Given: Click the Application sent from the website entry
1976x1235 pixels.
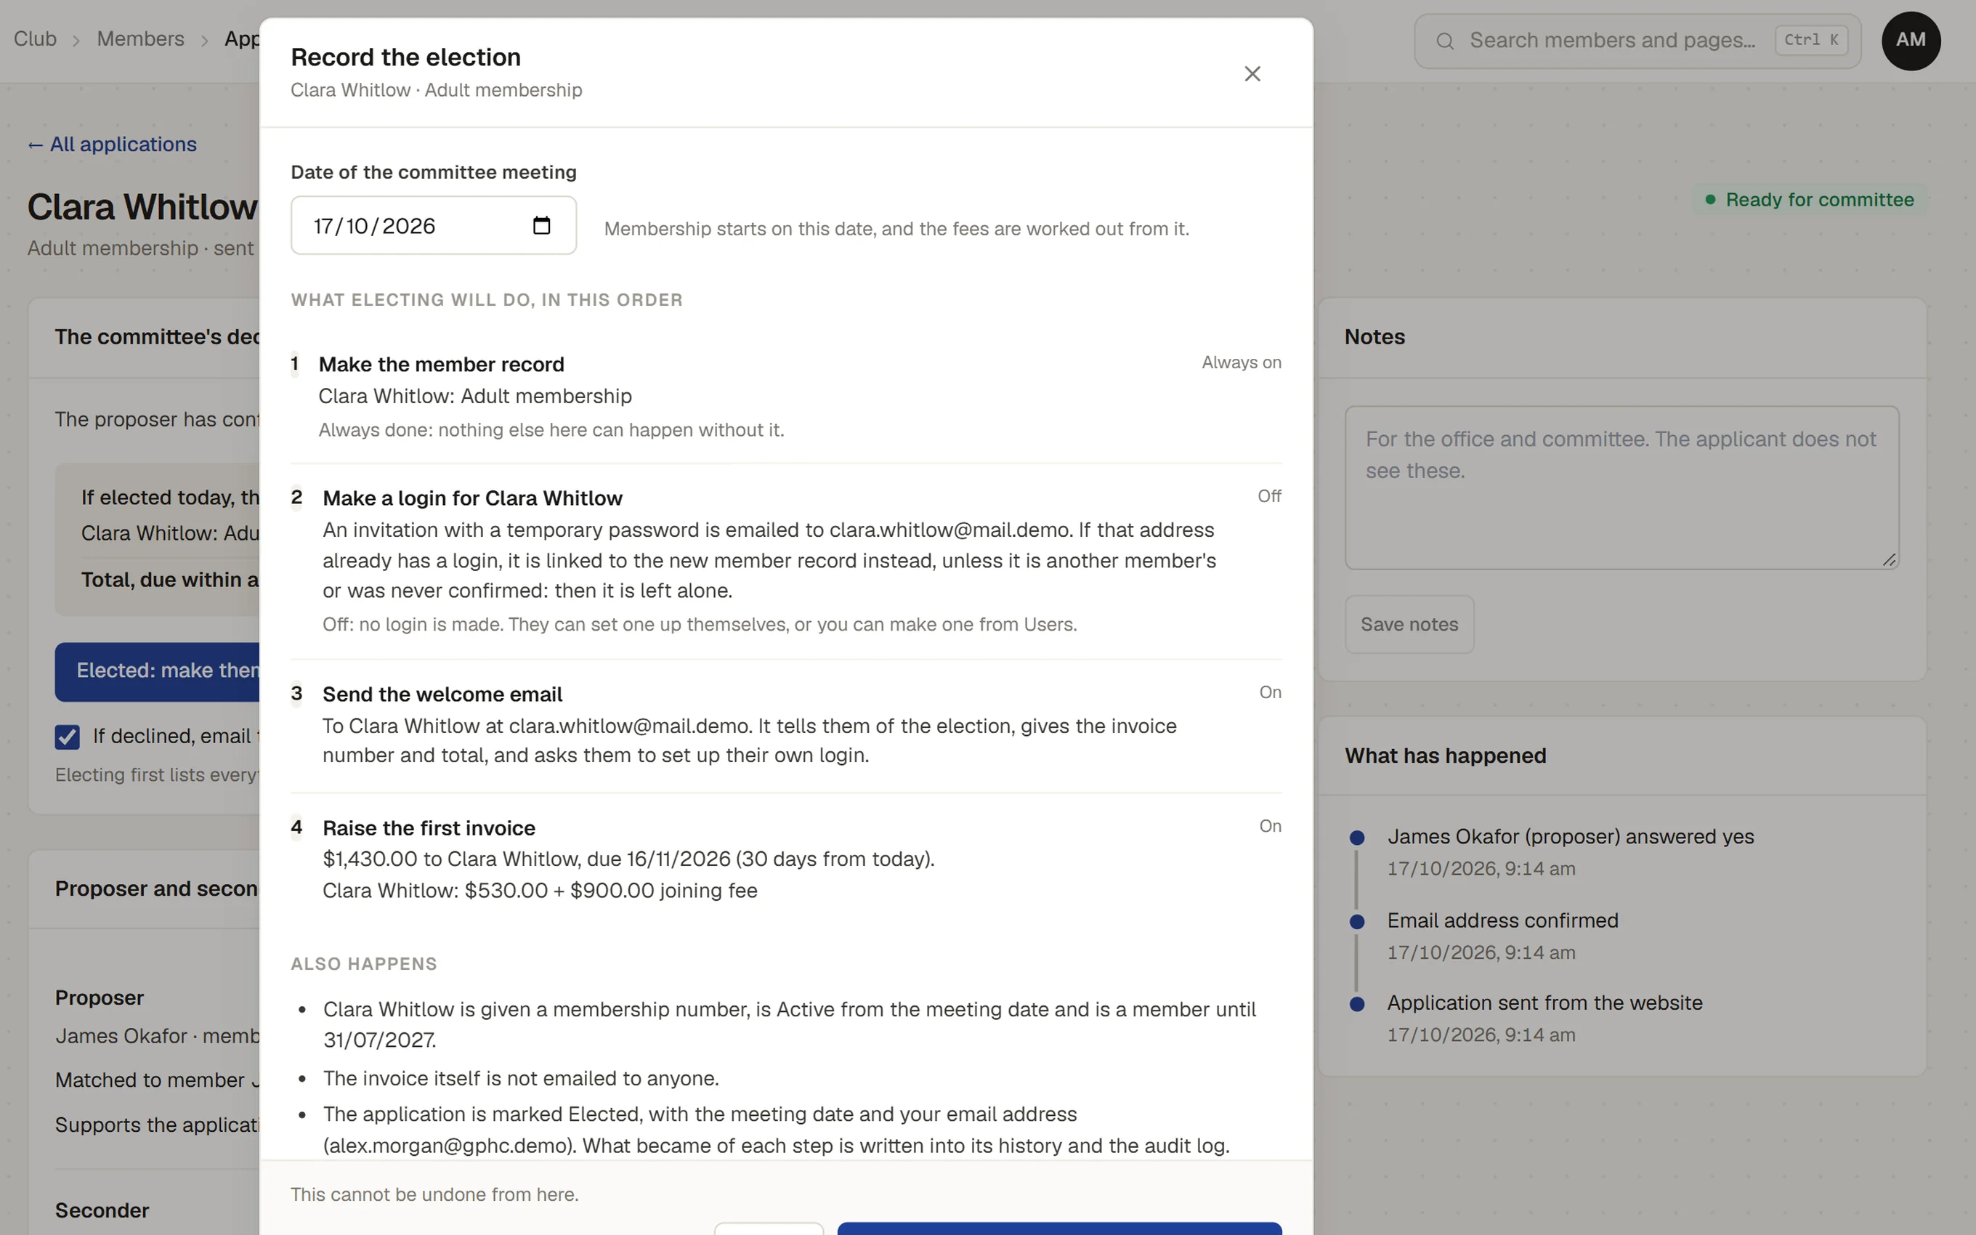Looking at the screenshot, I should (x=1545, y=1003).
